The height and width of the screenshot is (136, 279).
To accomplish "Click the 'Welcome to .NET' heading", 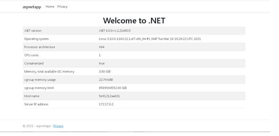I will pos(134,21).
